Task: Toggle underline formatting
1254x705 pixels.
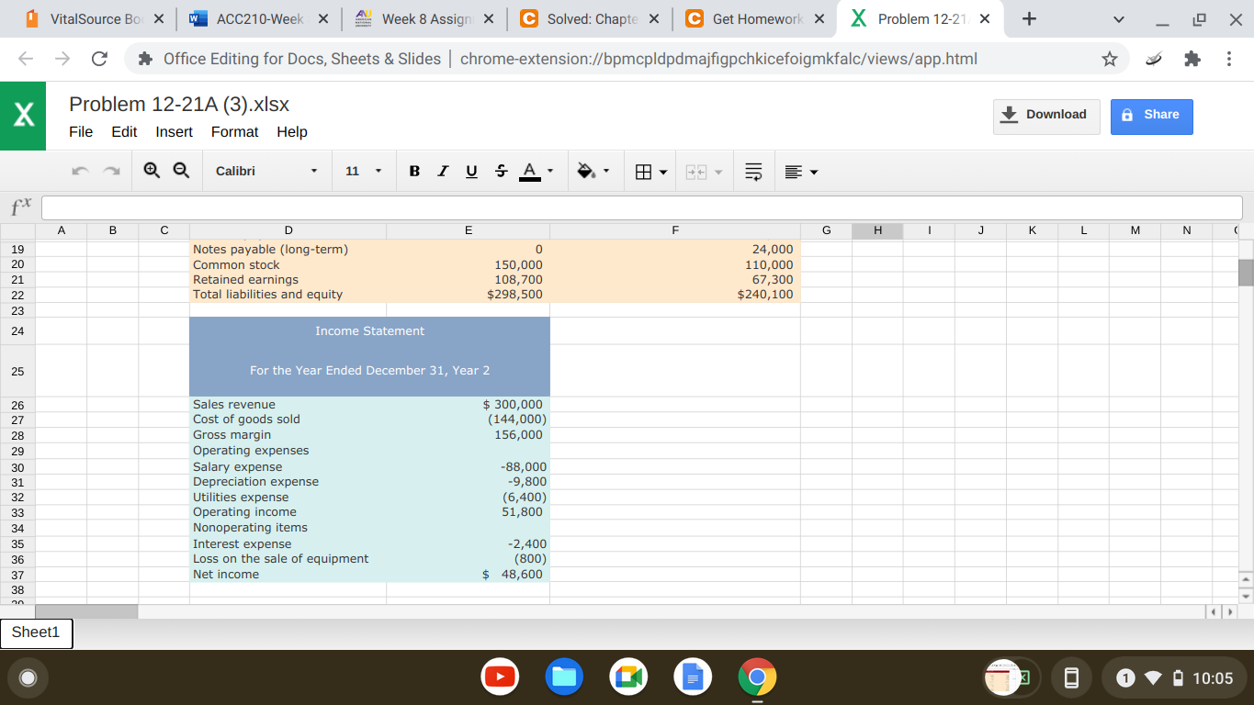Action: point(471,171)
